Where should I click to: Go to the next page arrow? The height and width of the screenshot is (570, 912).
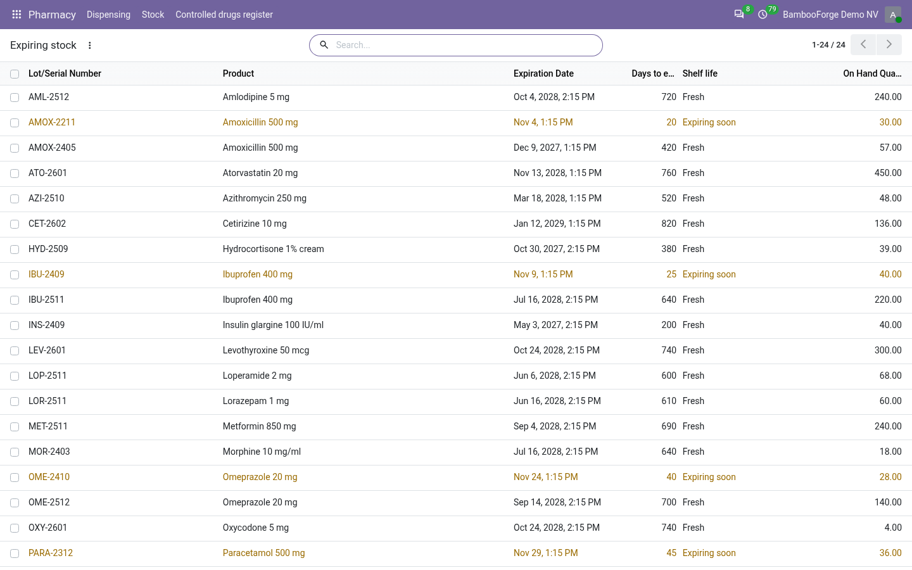point(889,44)
